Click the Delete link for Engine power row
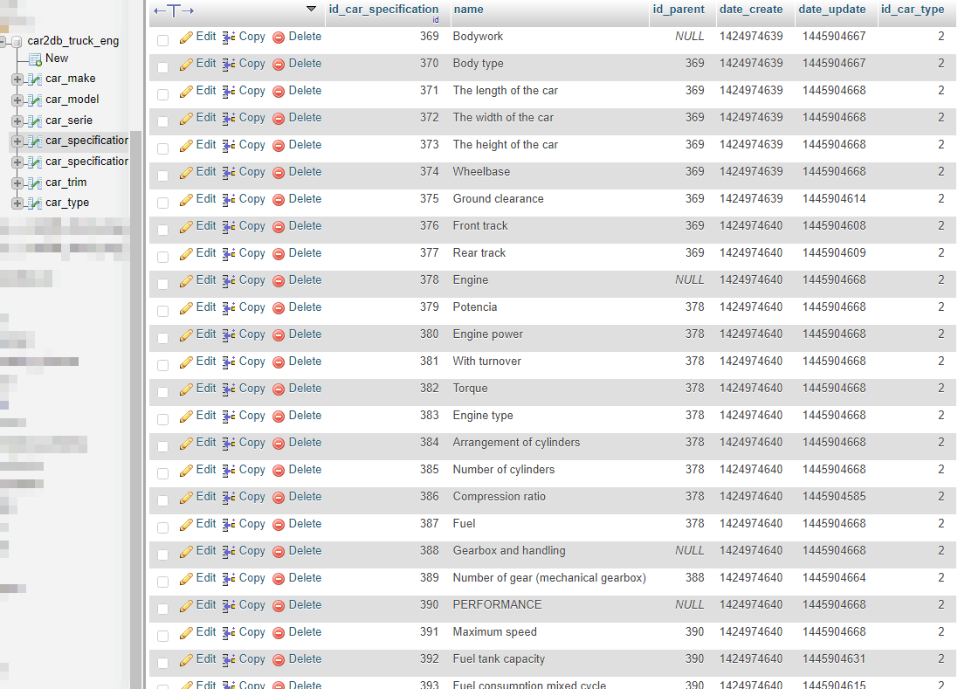 [305, 334]
